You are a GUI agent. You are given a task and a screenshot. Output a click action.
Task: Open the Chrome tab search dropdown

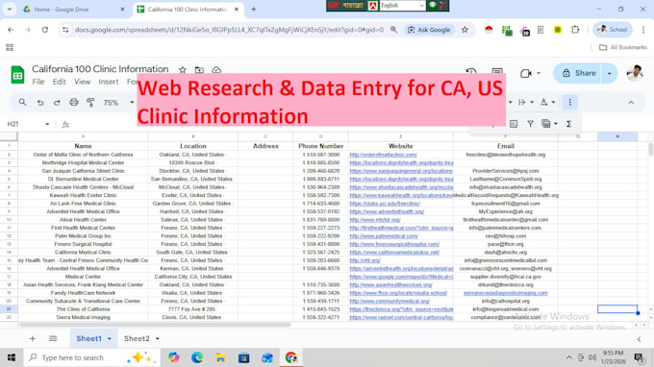pos(10,10)
